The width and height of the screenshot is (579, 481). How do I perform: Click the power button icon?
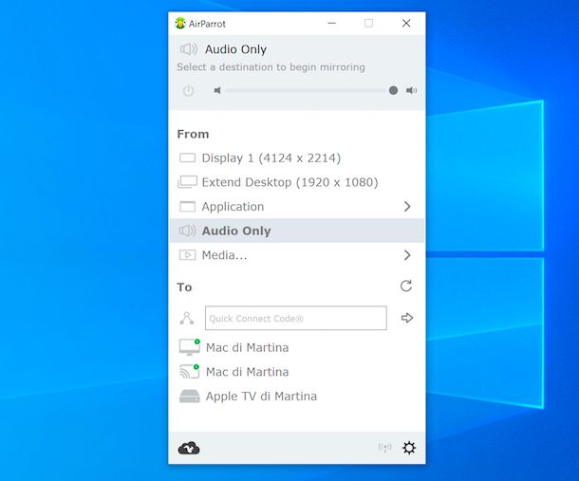(188, 90)
